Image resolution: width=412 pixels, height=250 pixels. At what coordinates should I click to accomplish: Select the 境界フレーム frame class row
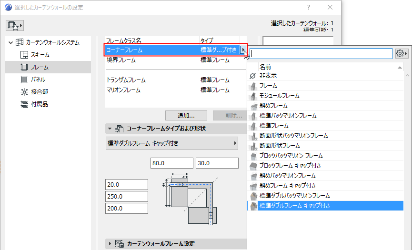[176, 60]
